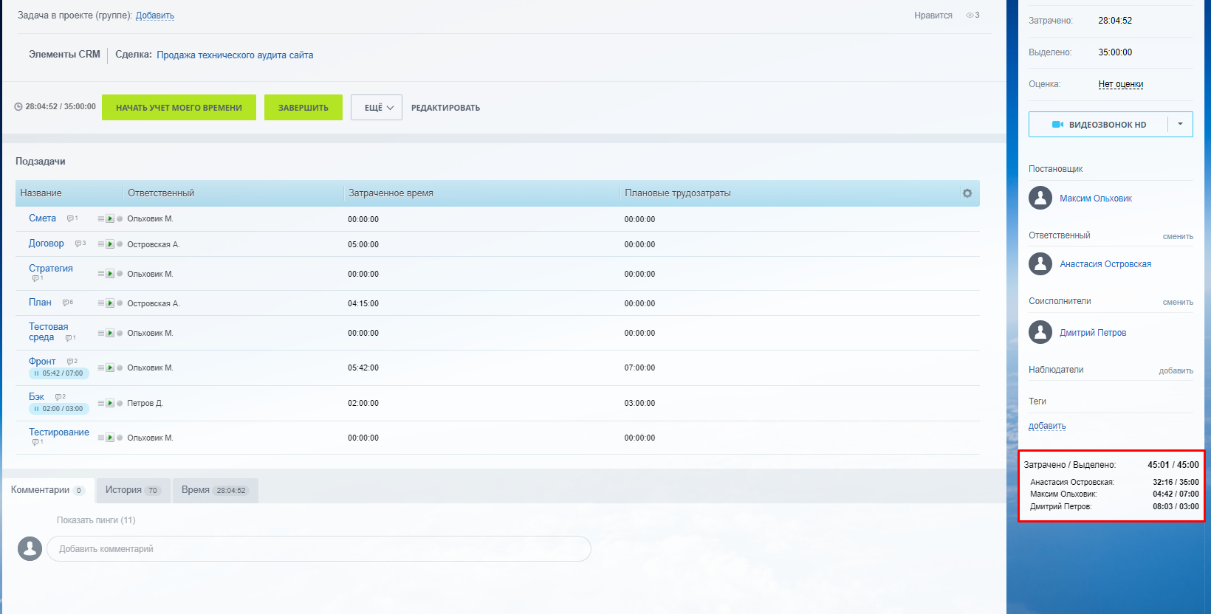
Task: Click the status dot in the Тестирование row
Action: [x=120, y=438]
